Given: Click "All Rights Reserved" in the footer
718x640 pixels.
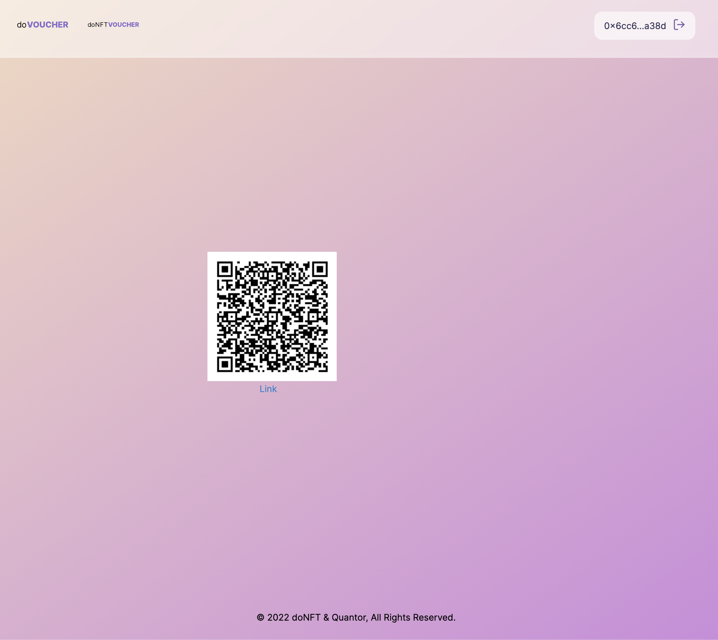Looking at the screenshot, I should pos(413,617).
